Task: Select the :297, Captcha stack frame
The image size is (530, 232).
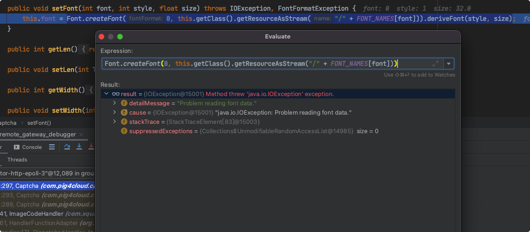Action: click(47, 186)
